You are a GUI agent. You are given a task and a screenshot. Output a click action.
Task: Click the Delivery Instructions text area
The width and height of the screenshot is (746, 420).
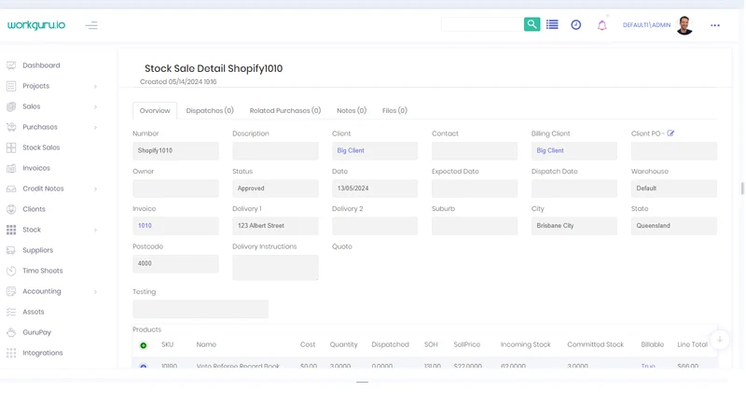[x=275, y=267]
